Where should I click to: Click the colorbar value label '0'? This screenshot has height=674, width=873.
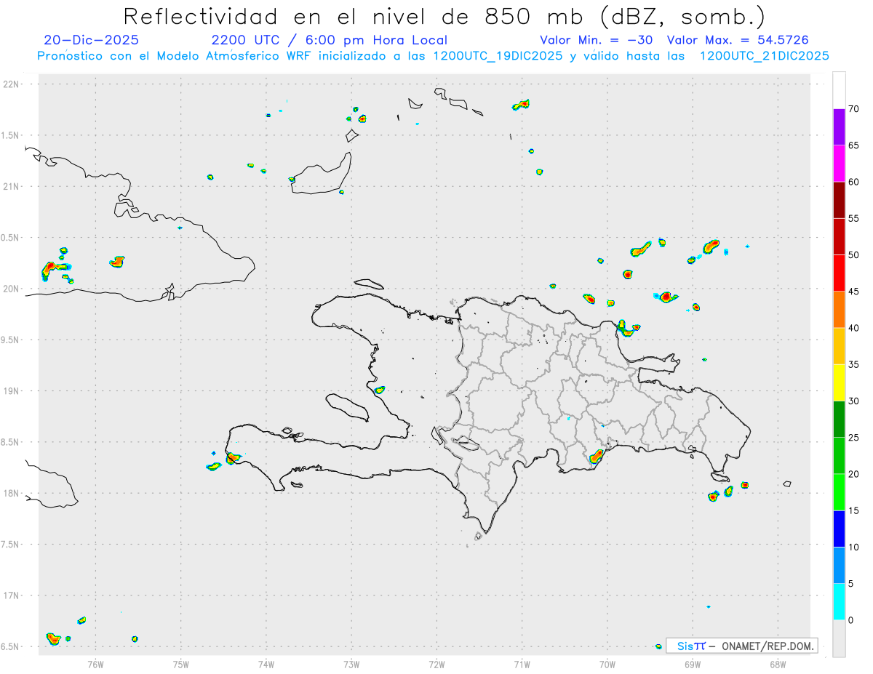(850, 619)
